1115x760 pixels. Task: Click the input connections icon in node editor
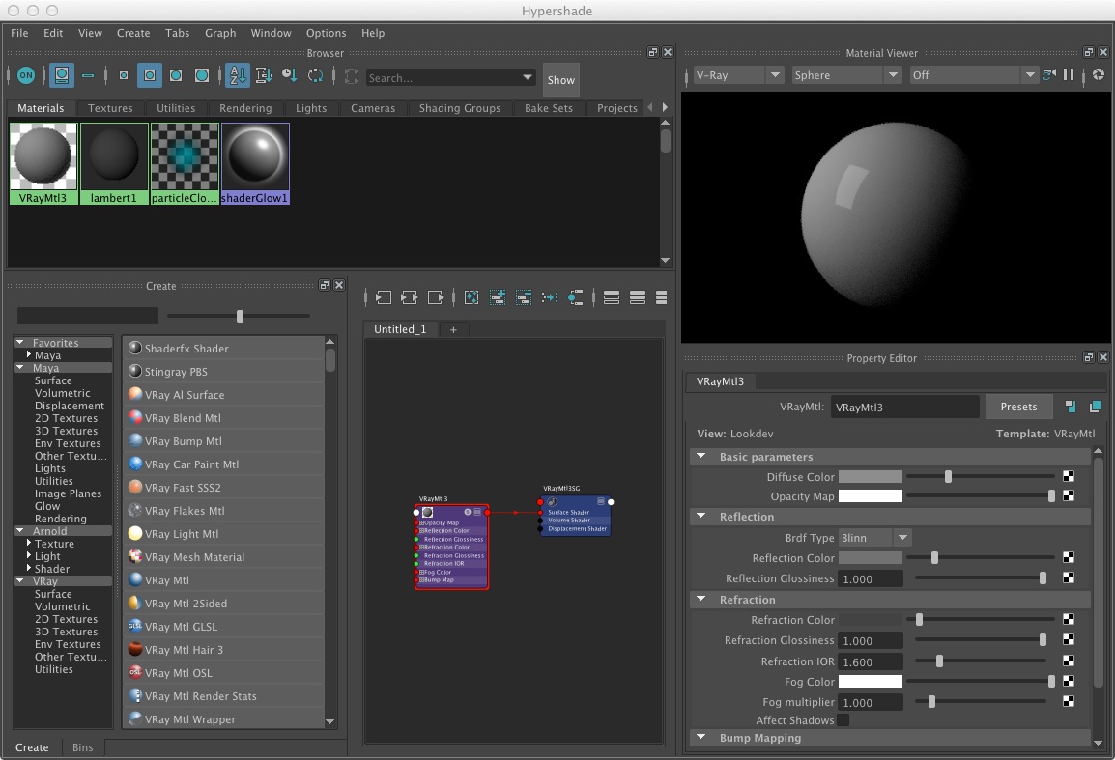pos(384,297)
